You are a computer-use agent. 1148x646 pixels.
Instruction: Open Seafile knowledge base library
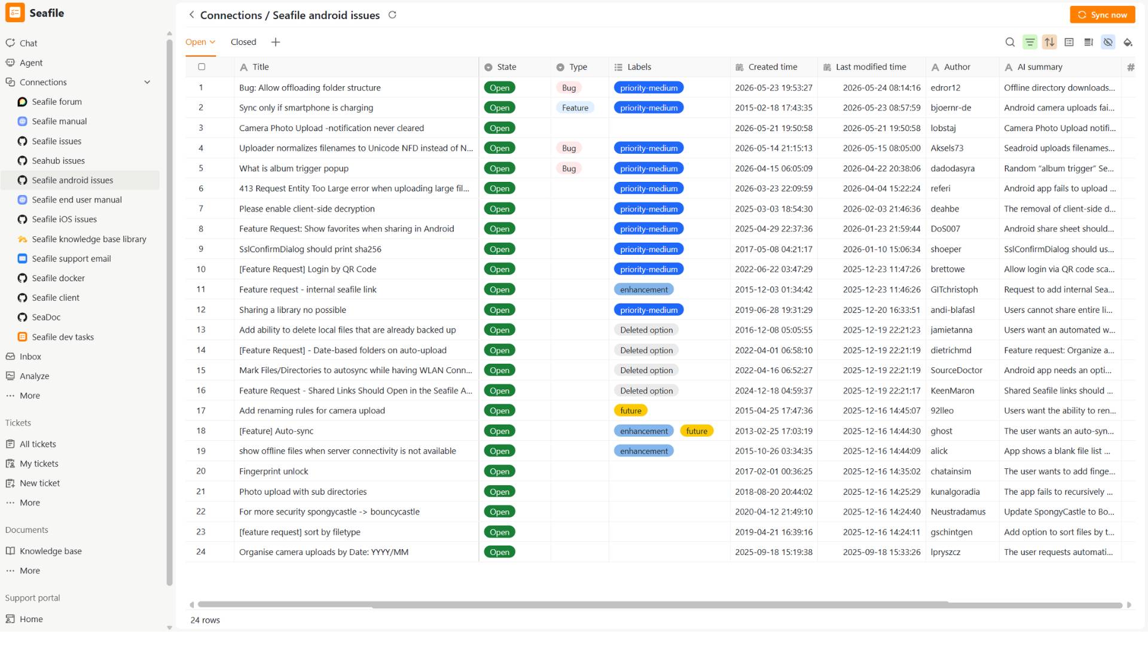click(x=89, y=239)
